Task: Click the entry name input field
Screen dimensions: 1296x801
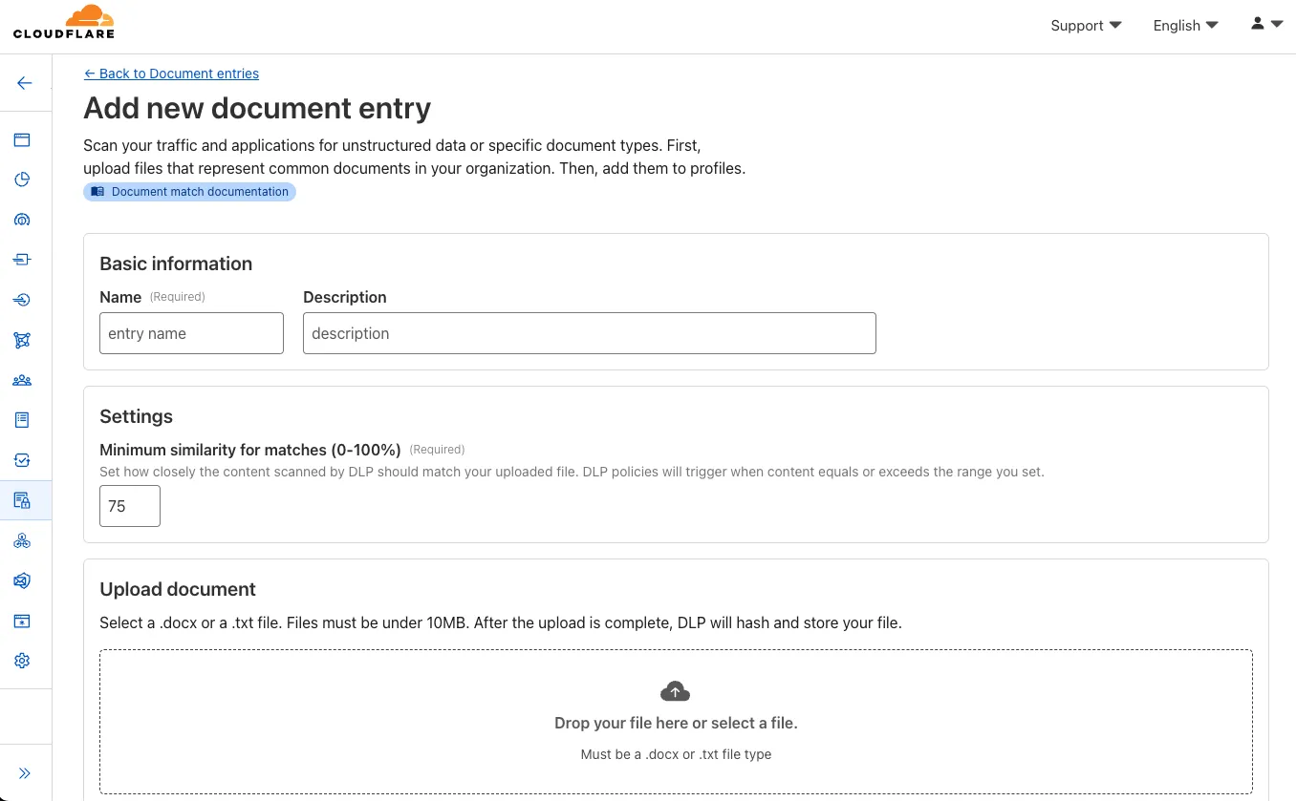Action: (x=191, y=333)
